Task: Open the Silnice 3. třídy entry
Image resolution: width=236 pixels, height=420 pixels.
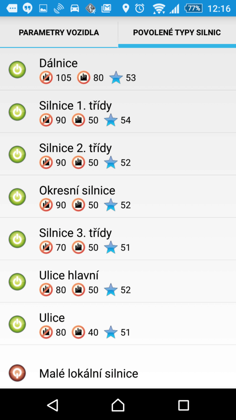Action: point(118,239)
